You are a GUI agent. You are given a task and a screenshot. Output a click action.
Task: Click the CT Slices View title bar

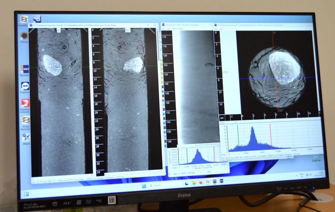263,25
